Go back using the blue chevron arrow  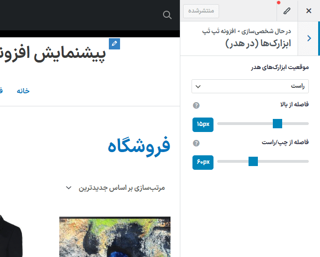(309, 38)
